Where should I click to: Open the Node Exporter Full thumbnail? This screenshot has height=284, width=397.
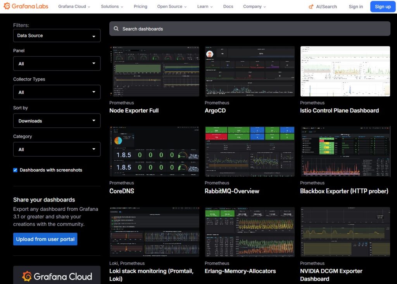coord(154,71)
